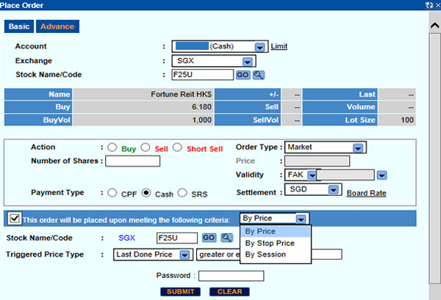Click the vertical scrollbar thumb
Screen dimensions: 441x300
point(434,158)
